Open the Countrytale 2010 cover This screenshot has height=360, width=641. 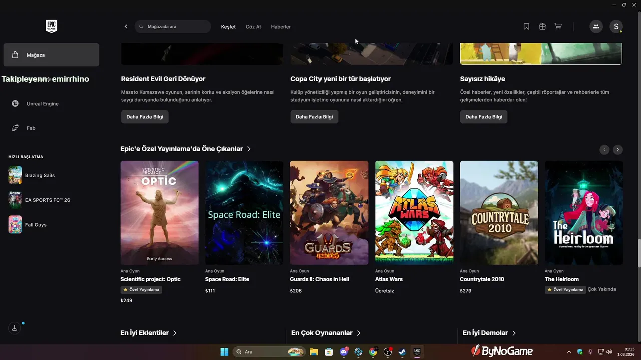499,213
